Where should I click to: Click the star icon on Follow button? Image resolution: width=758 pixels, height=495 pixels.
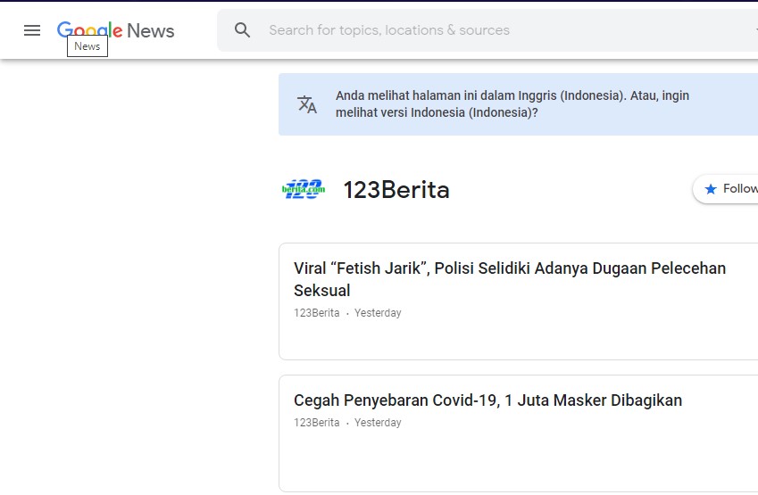710,189
